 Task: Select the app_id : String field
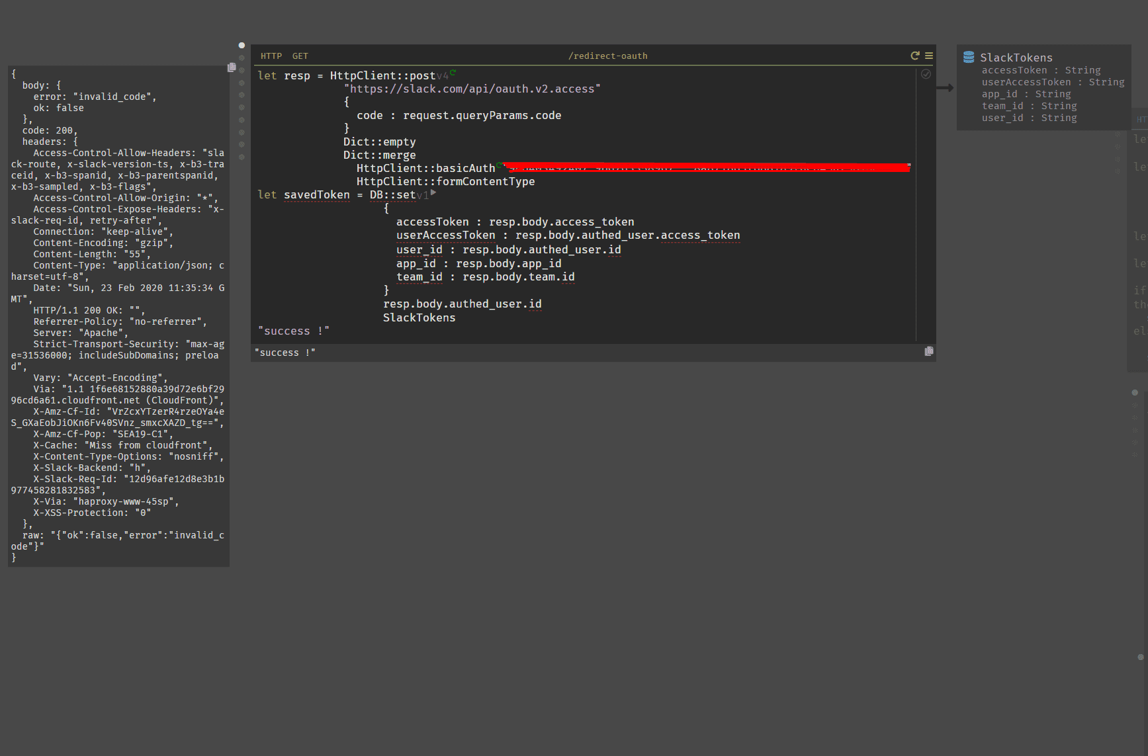pyautogui.click(x=1026, y=94)
